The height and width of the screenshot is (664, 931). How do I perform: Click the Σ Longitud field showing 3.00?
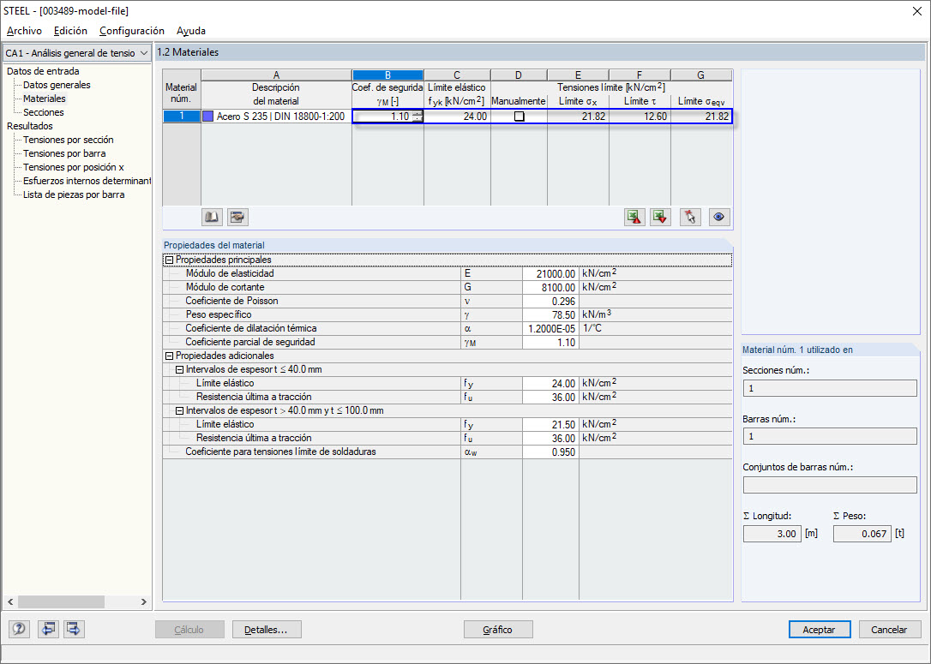tap(772, 534)
